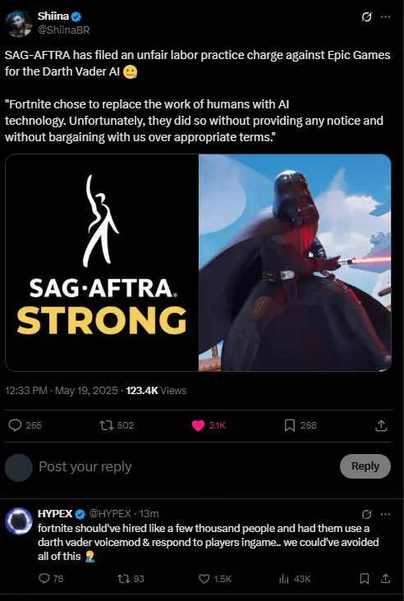Open the Darth Vader Fortnite image

pyautogui.click(x=295, y=263)
